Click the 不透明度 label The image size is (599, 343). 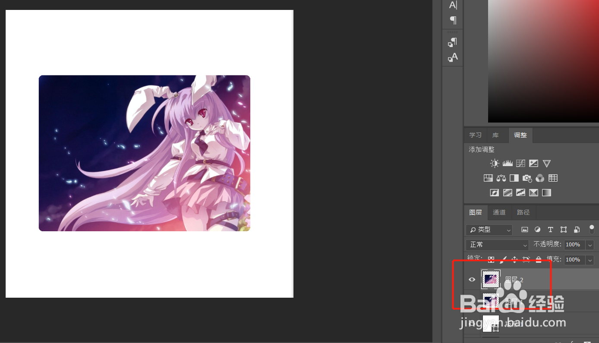[x=548, y=244]
